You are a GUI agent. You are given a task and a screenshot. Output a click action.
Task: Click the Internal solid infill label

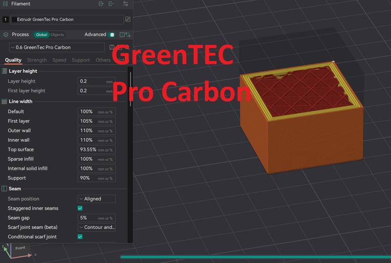click(x=28, y=168)
